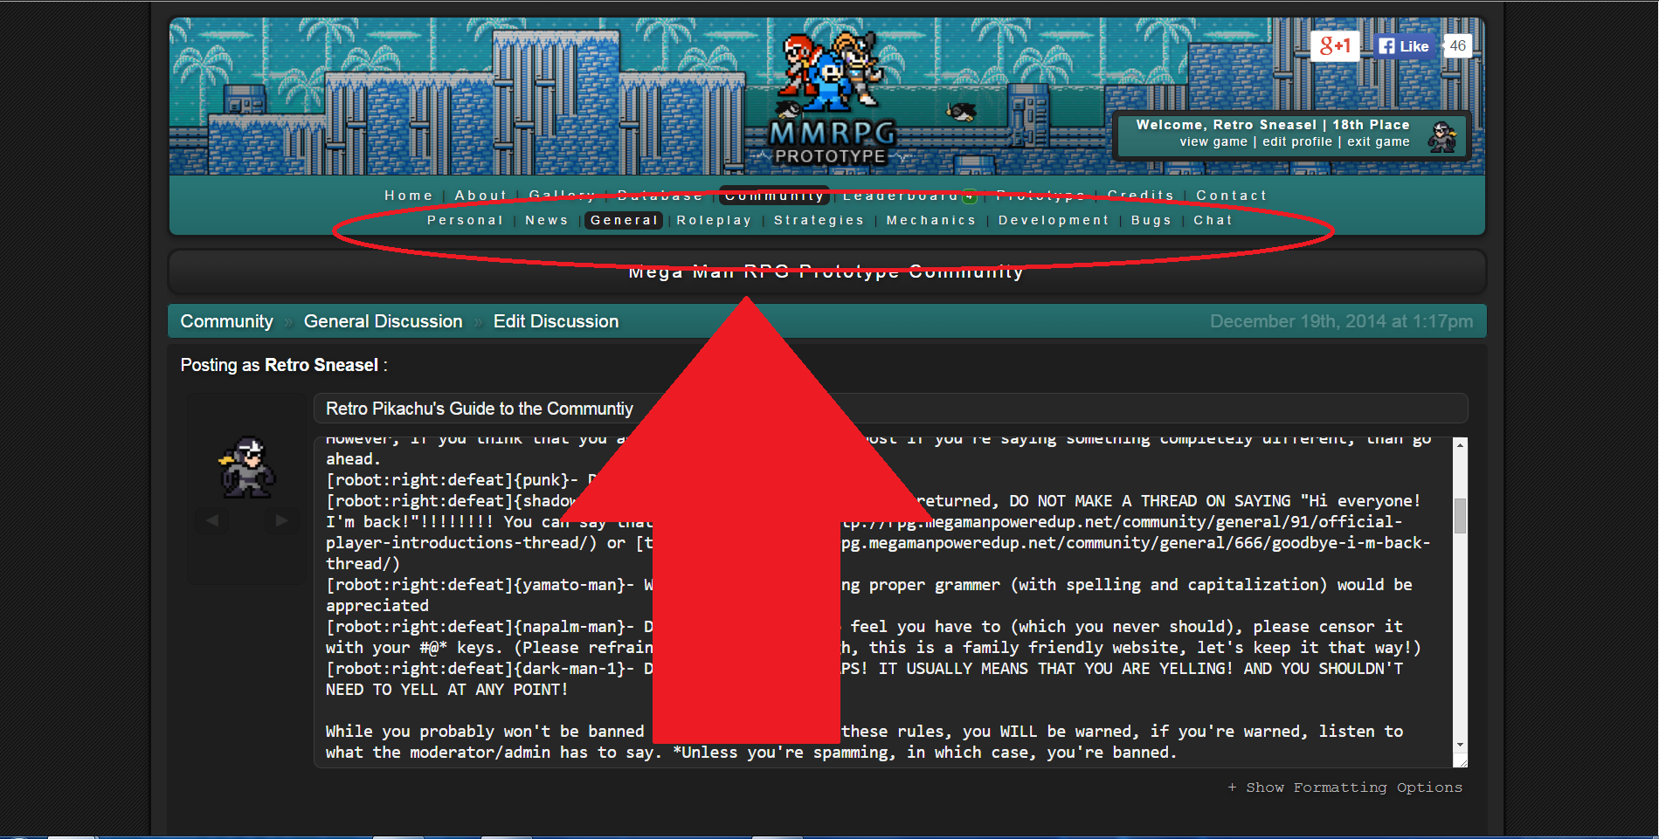Switch to the Mechanics sub-tab
1659x839 pixels.
pos(931,220)
